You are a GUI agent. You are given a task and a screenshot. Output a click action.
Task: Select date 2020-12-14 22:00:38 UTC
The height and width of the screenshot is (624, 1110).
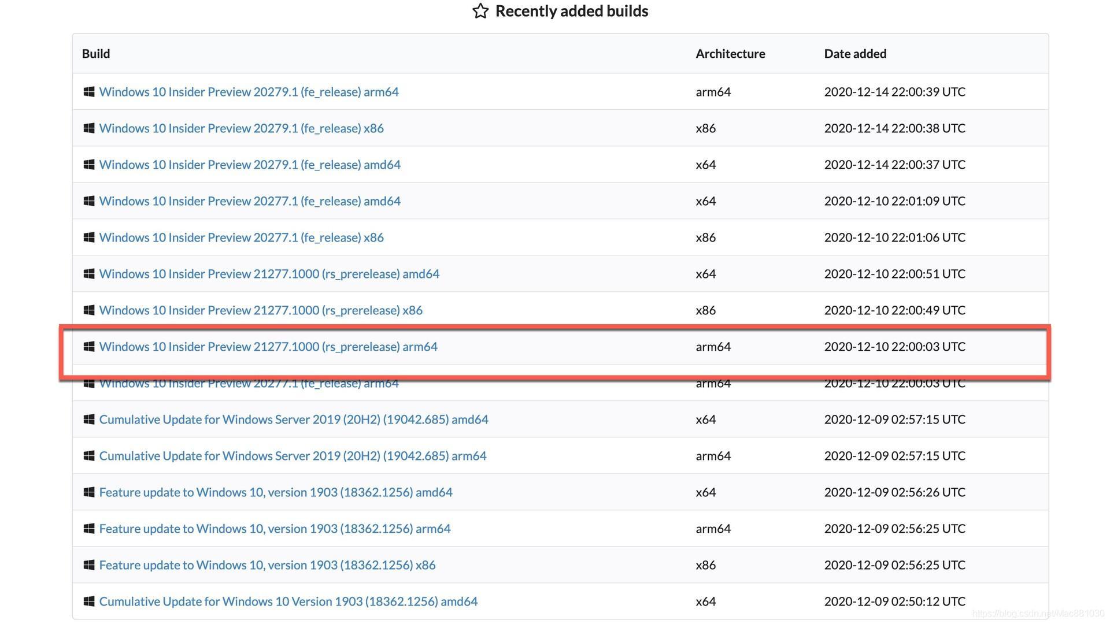pyautogui.click(x=894, y=128)
